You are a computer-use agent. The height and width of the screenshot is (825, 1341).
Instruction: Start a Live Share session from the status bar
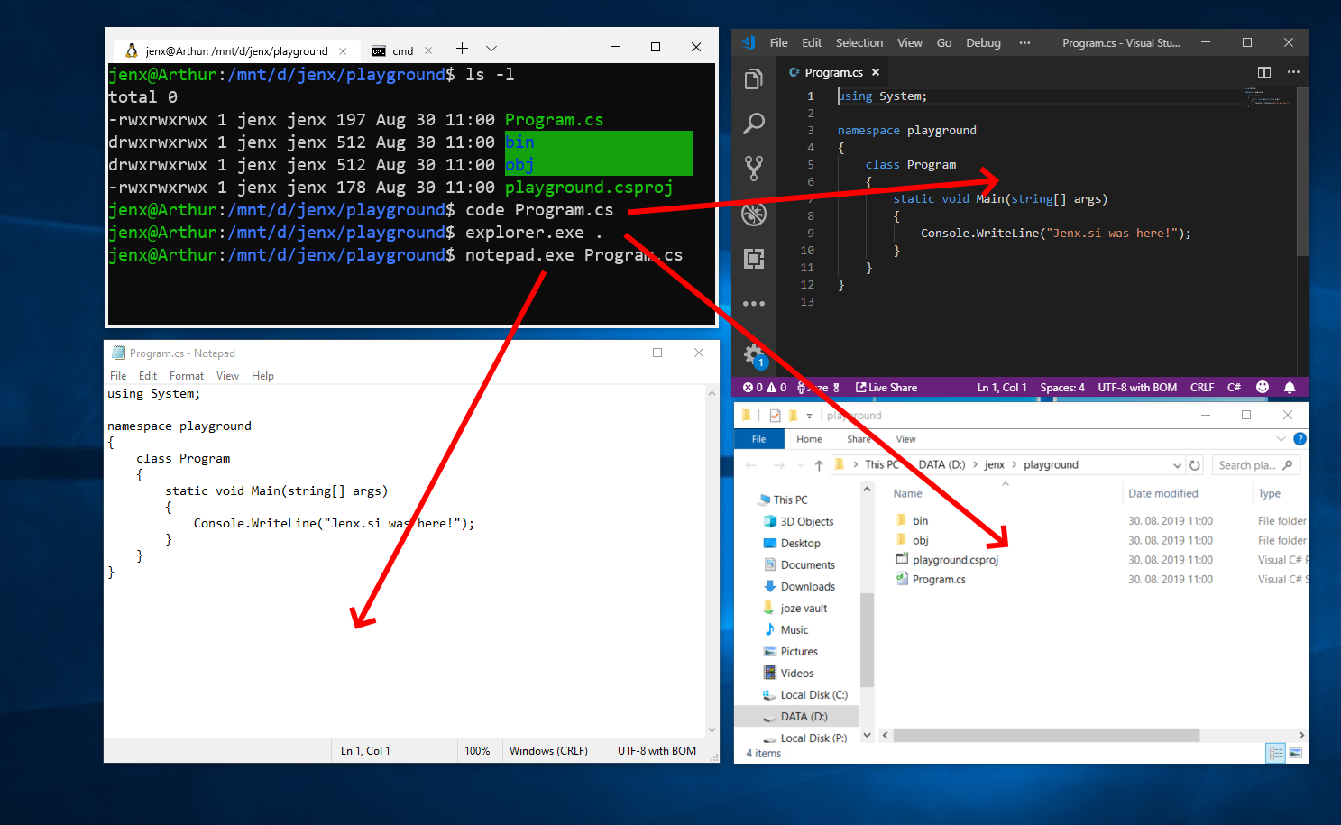(886, 387)
